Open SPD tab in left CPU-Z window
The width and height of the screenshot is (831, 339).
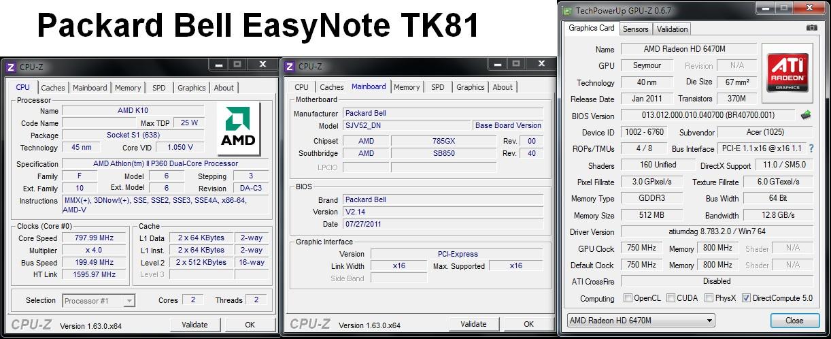point(158,88)
